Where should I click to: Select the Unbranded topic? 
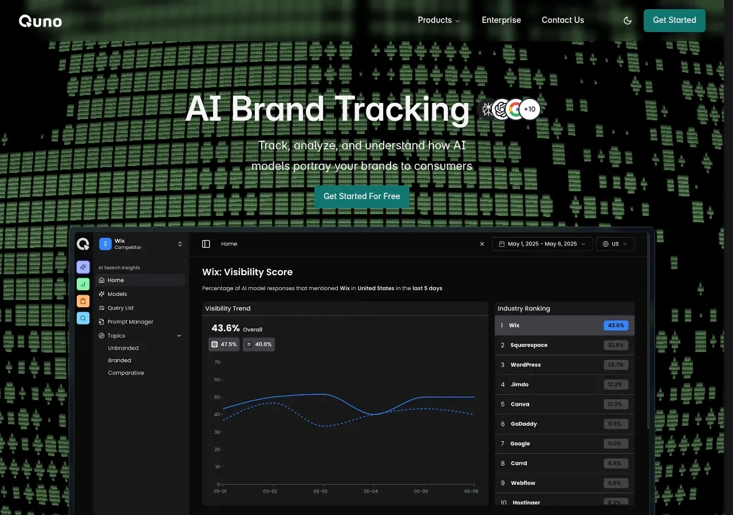click(123, 348)
